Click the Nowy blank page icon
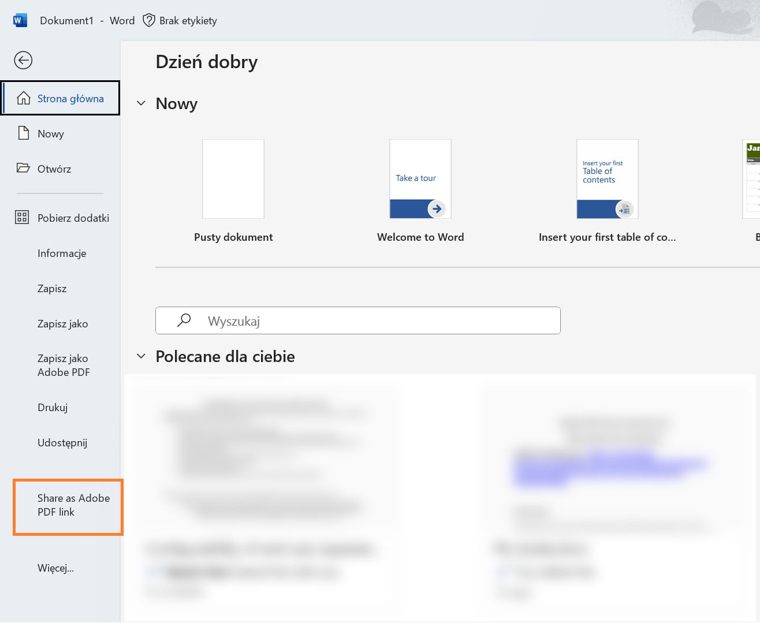This screenshot has height=623, width=760. [24, 133]
